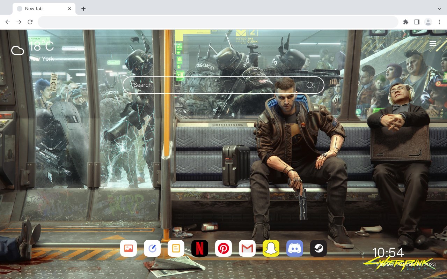This screenshot has width=447, height=279.
Task: Open the browser extensions puzzle icon
Action: pyautogui.click(x=405, y=22)
